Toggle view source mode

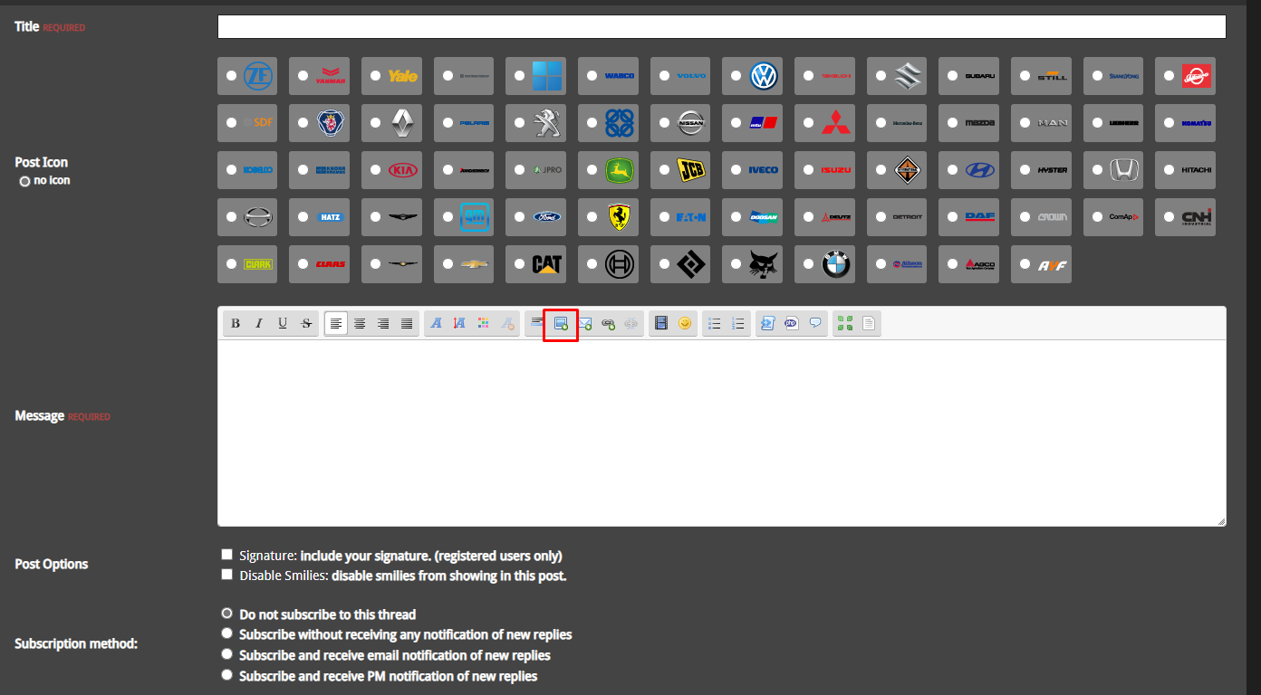(869, 323)
